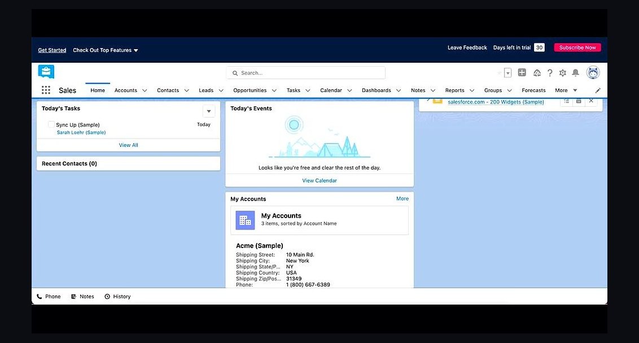Open the Acme (Sample) account
Screen dimensions: 639x343
click(259, 245)
